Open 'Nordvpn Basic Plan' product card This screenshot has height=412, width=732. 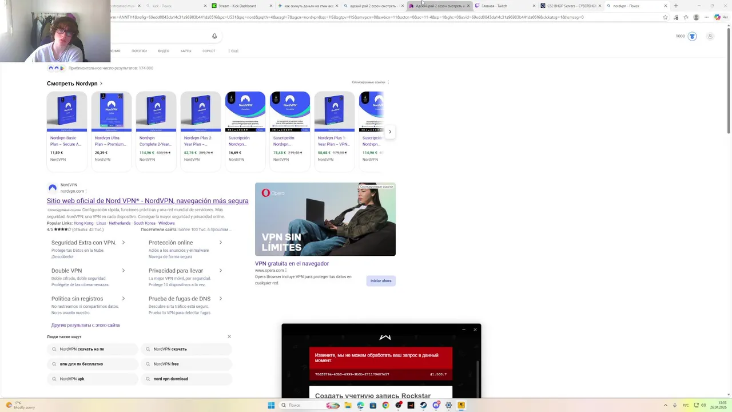67,131
